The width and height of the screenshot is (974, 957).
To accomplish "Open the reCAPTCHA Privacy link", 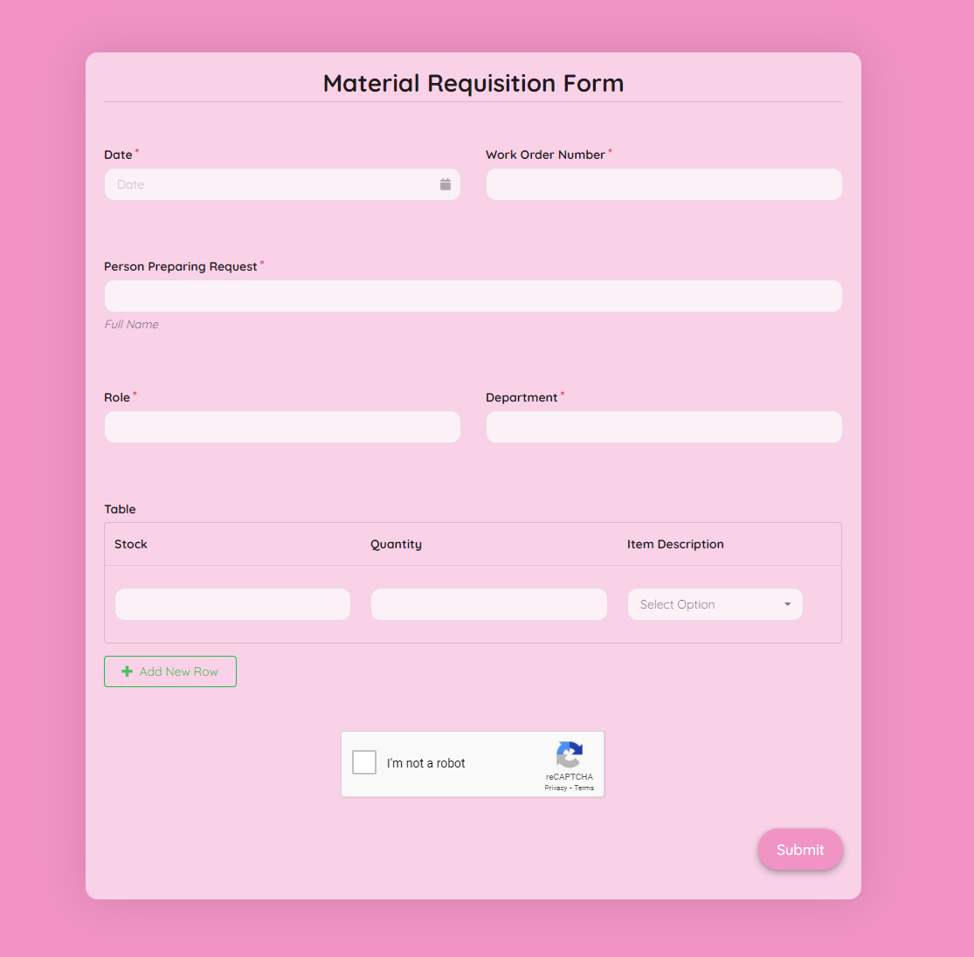I will (x=556, y=788).
